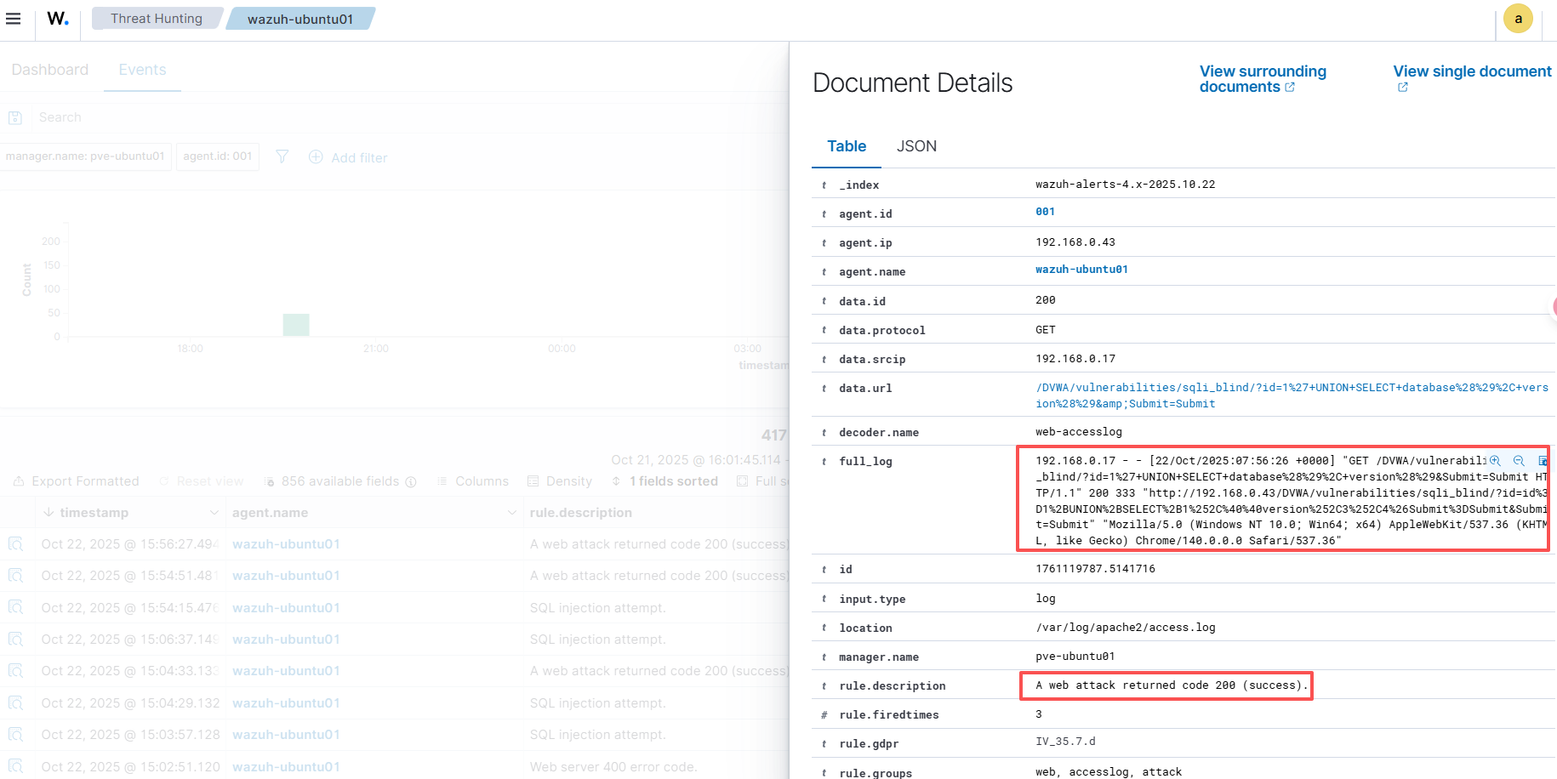Image resolution: width=1557 pixels, height=779 pixels.
Task: Click the filter-for-value icon in full_log row
Action: coord(1495,461)
